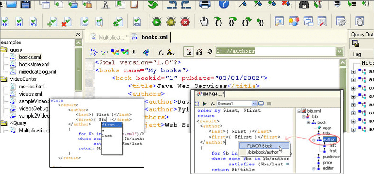
Task: Select bookstore.xml in project tree
Action: point(34,64)
